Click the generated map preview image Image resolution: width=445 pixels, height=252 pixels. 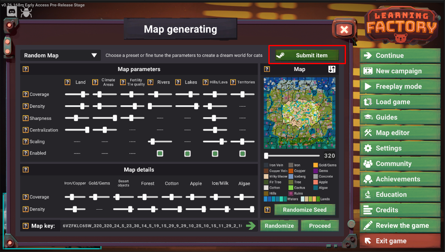(299, 113)
